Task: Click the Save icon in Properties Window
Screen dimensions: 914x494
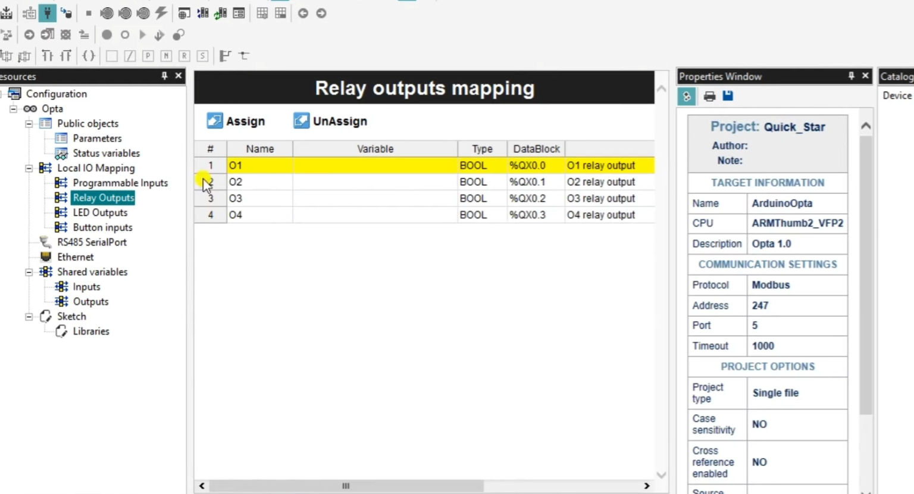Action: 728,96
